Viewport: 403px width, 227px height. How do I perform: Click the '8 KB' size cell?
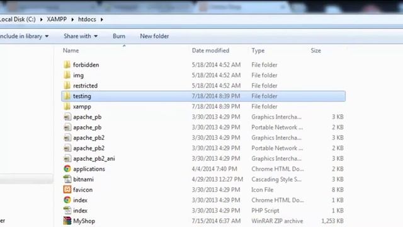[338, 190]
